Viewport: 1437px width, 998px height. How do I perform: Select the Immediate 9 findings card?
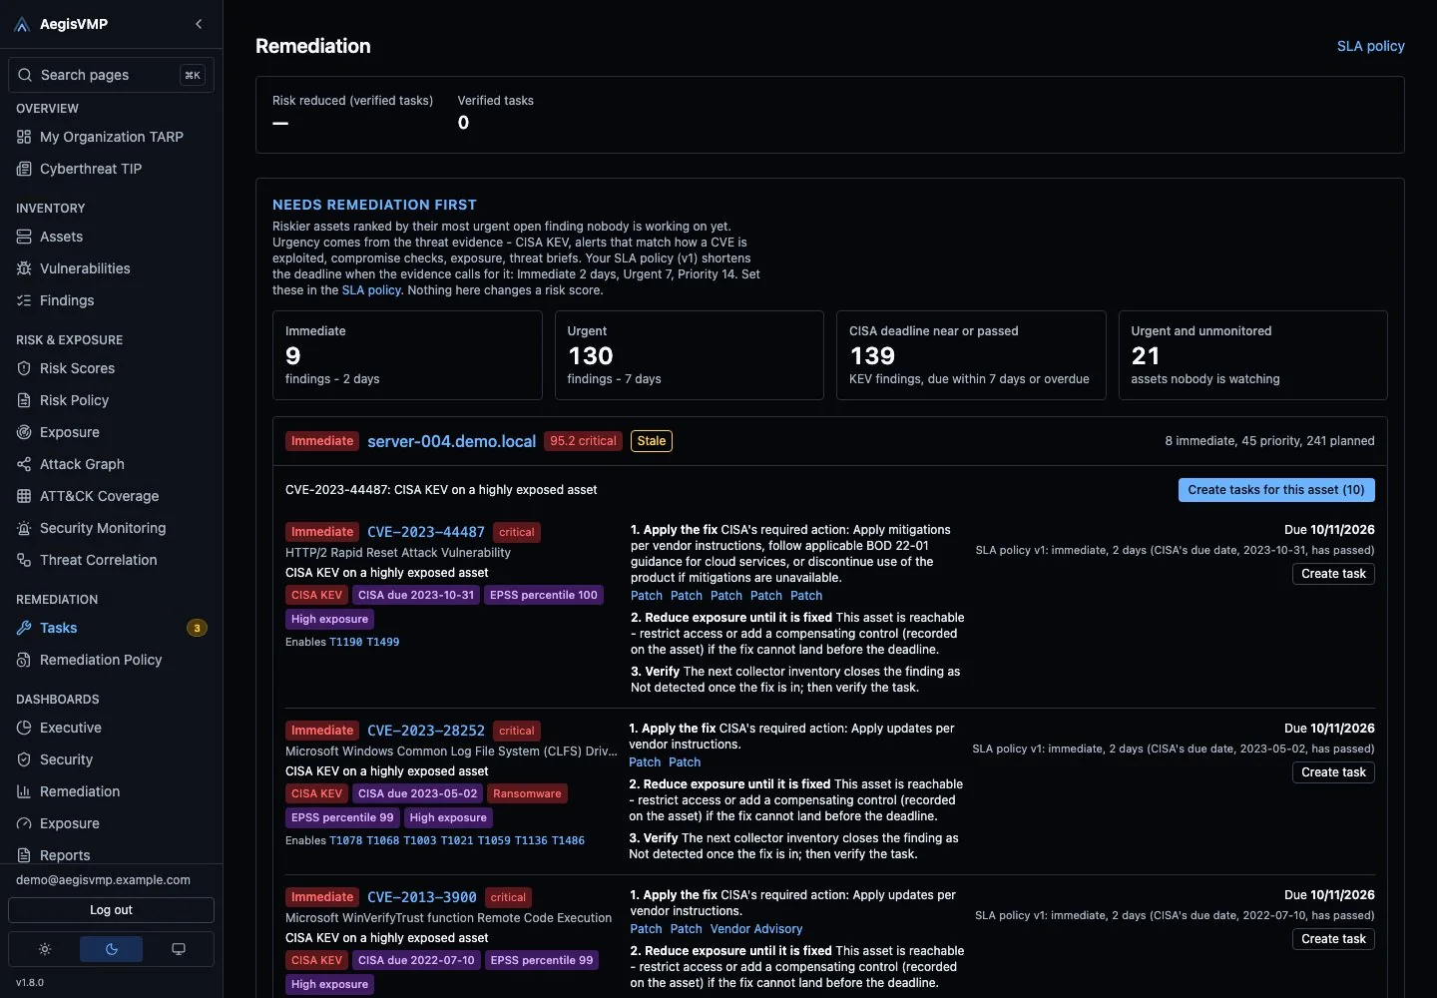407,355
